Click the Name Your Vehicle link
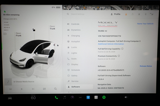Viewport: 160px width, 106px height. pyautogui.click(x=145, y=24)
